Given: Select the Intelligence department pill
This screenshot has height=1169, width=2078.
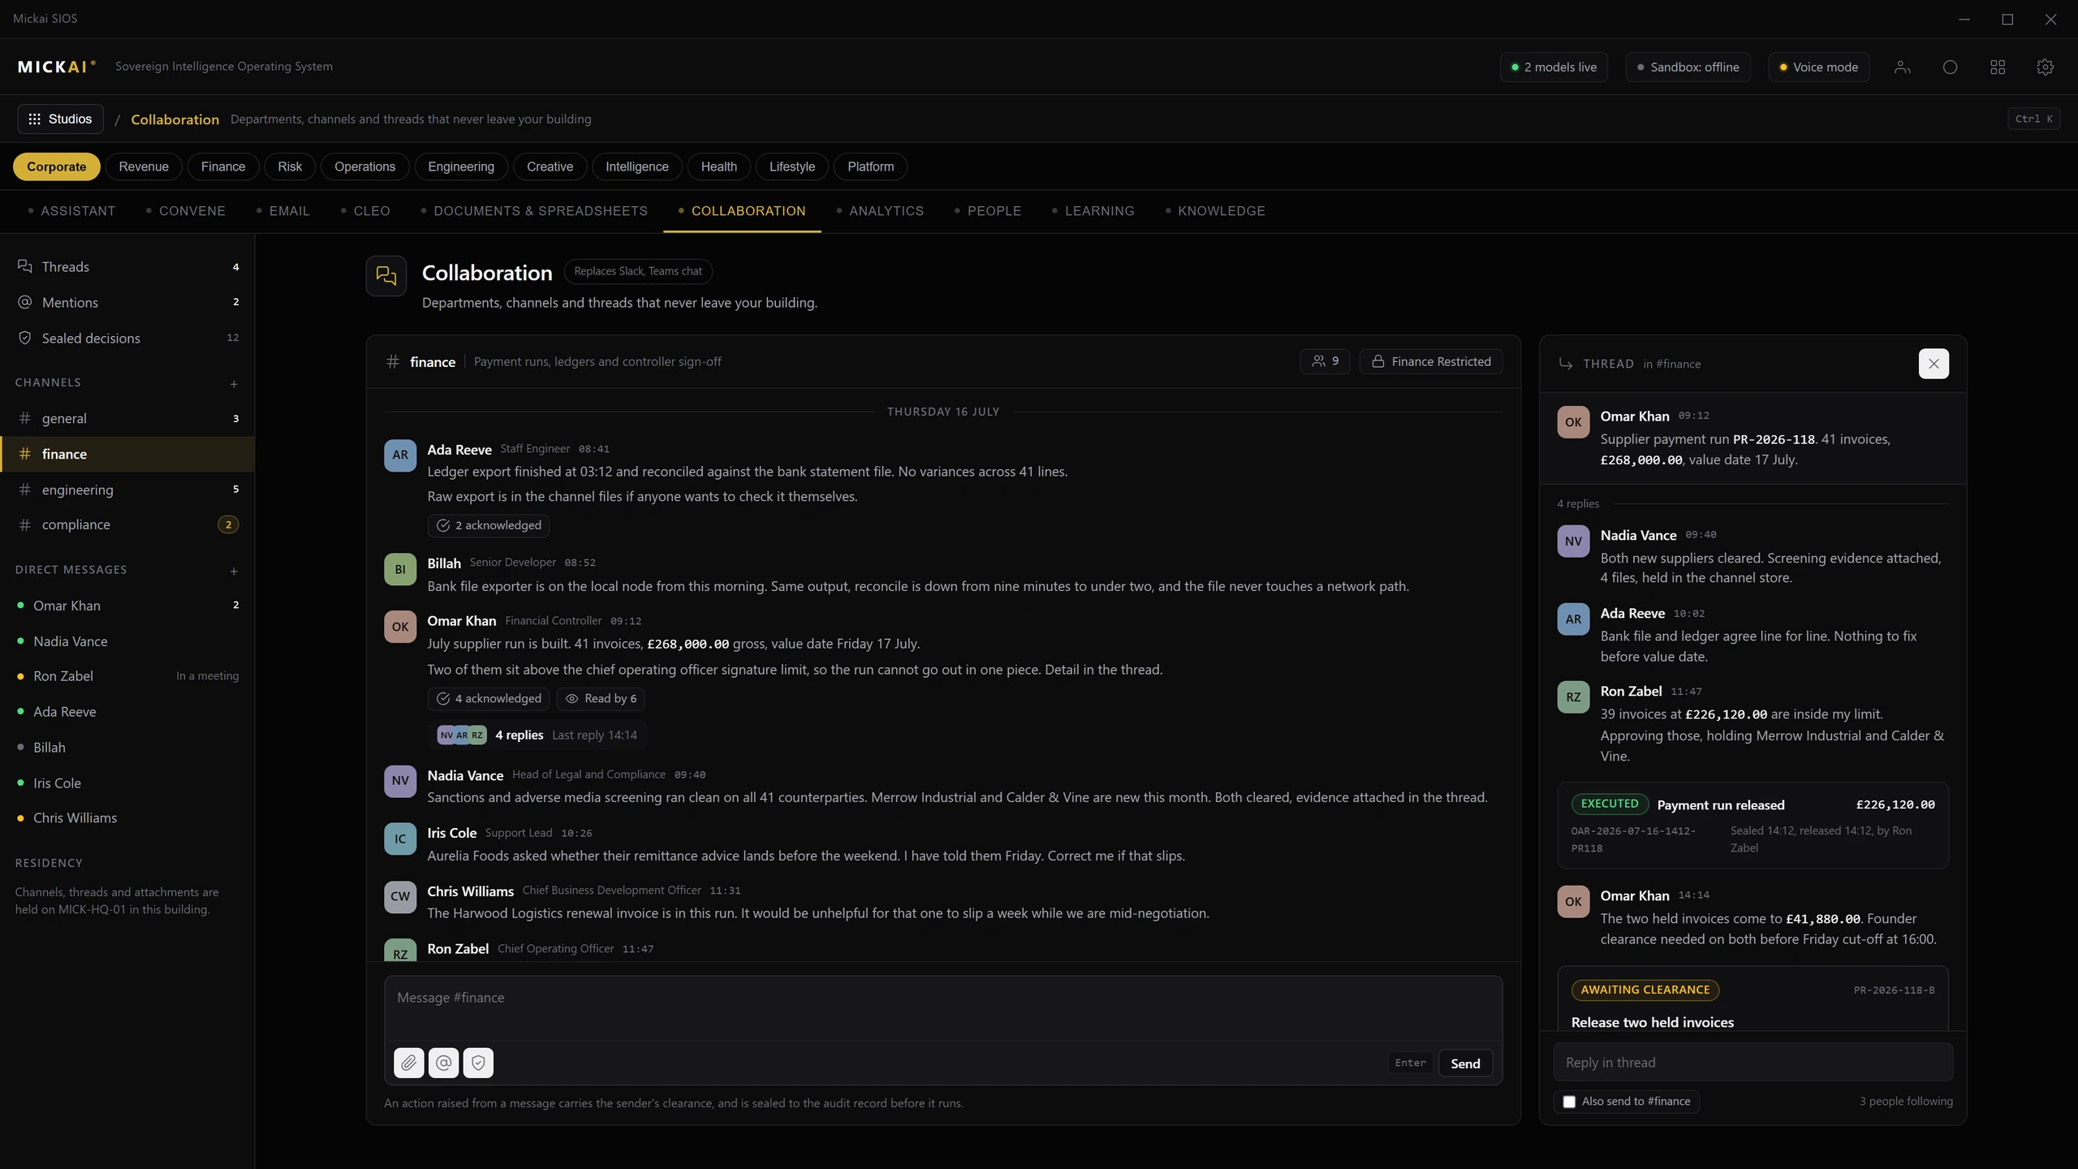Looking at the screenshot, I should click(x=637, y=166).
